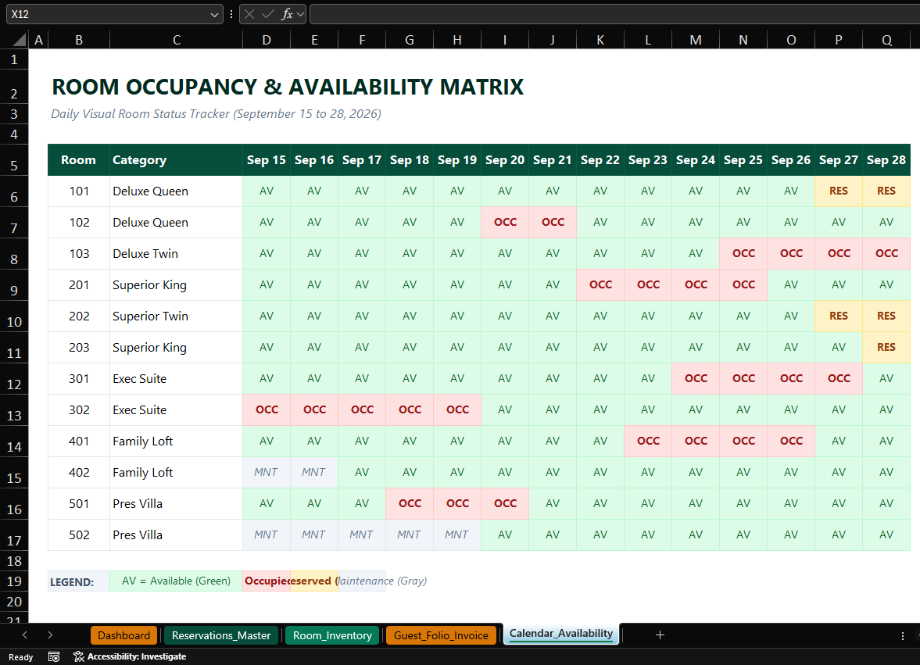Select RES cell for room 101 Sep 27
The width and height of the screenshot is (920, 665).
click(839, 191)
